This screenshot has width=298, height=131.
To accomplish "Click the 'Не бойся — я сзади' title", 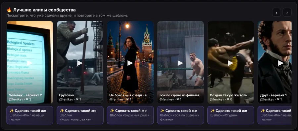I will click(x=129, y=95).
